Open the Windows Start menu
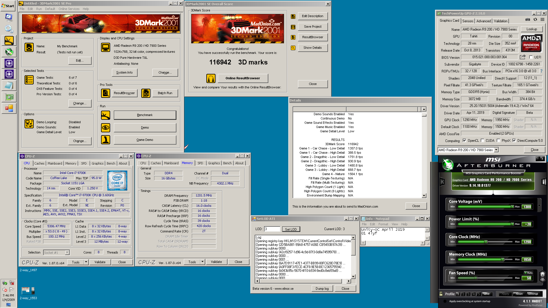Viewport: 548px width, 308px height. click(8, 6)
